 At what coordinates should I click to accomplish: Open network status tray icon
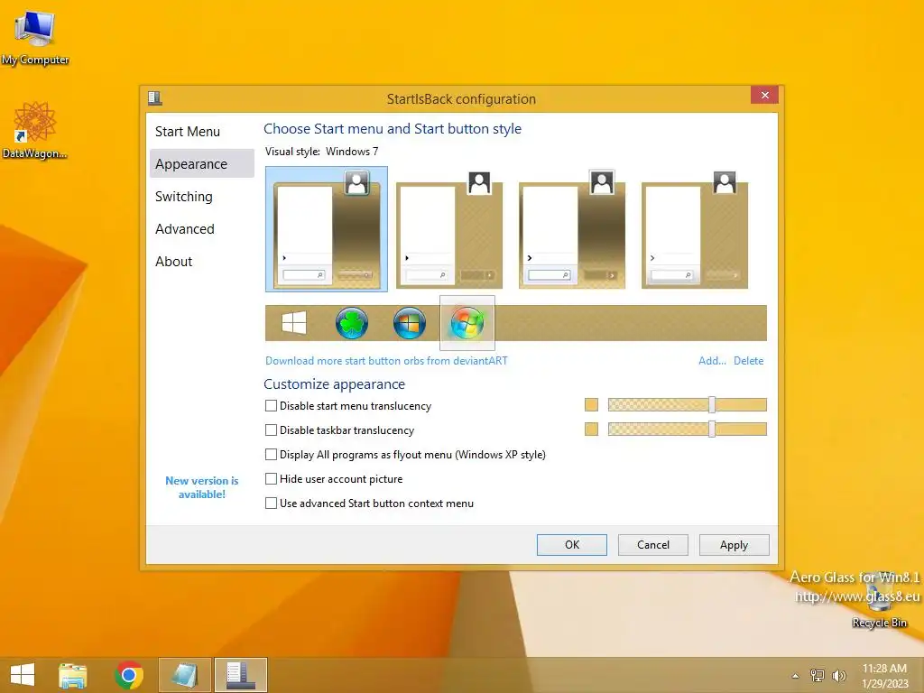818,675
